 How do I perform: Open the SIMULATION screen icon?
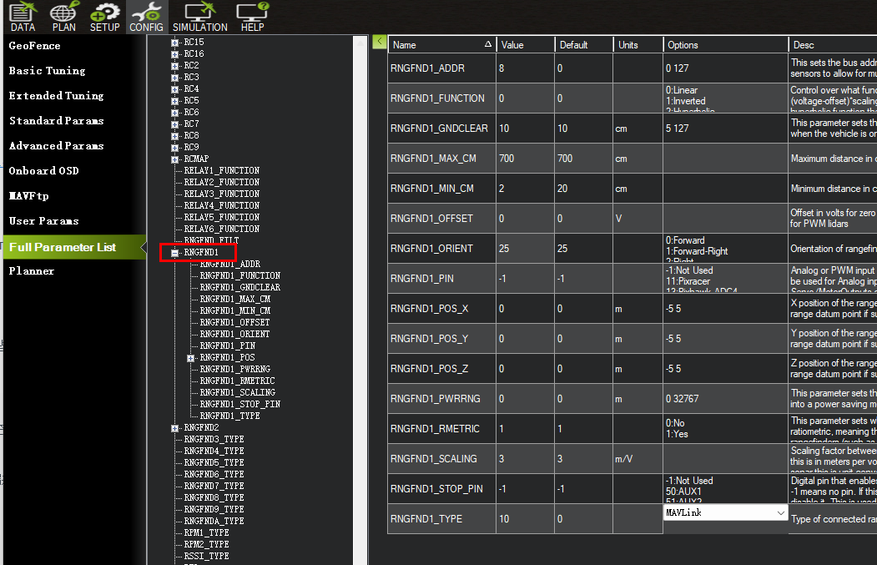tap(200, 17)
